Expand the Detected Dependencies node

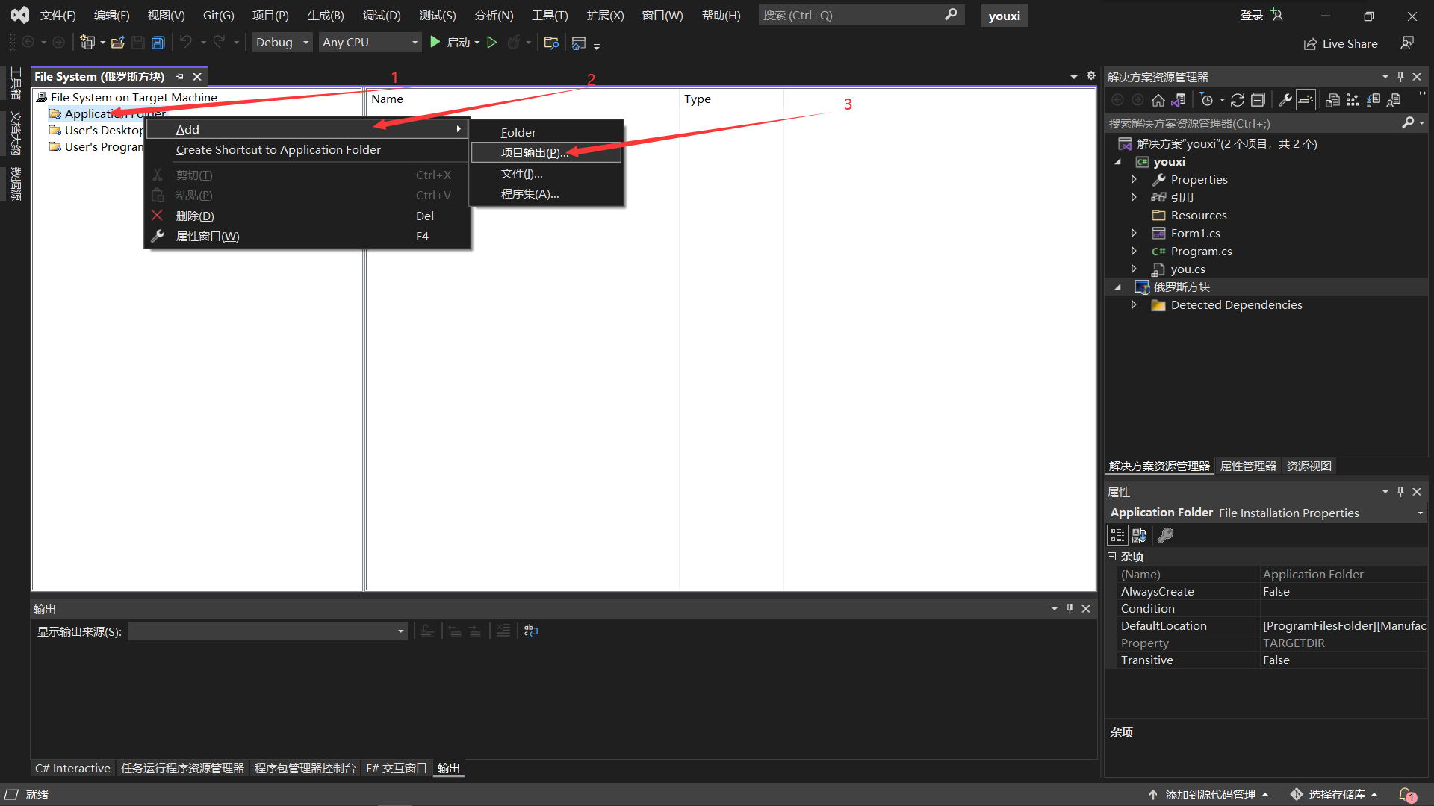(1134, 304)
